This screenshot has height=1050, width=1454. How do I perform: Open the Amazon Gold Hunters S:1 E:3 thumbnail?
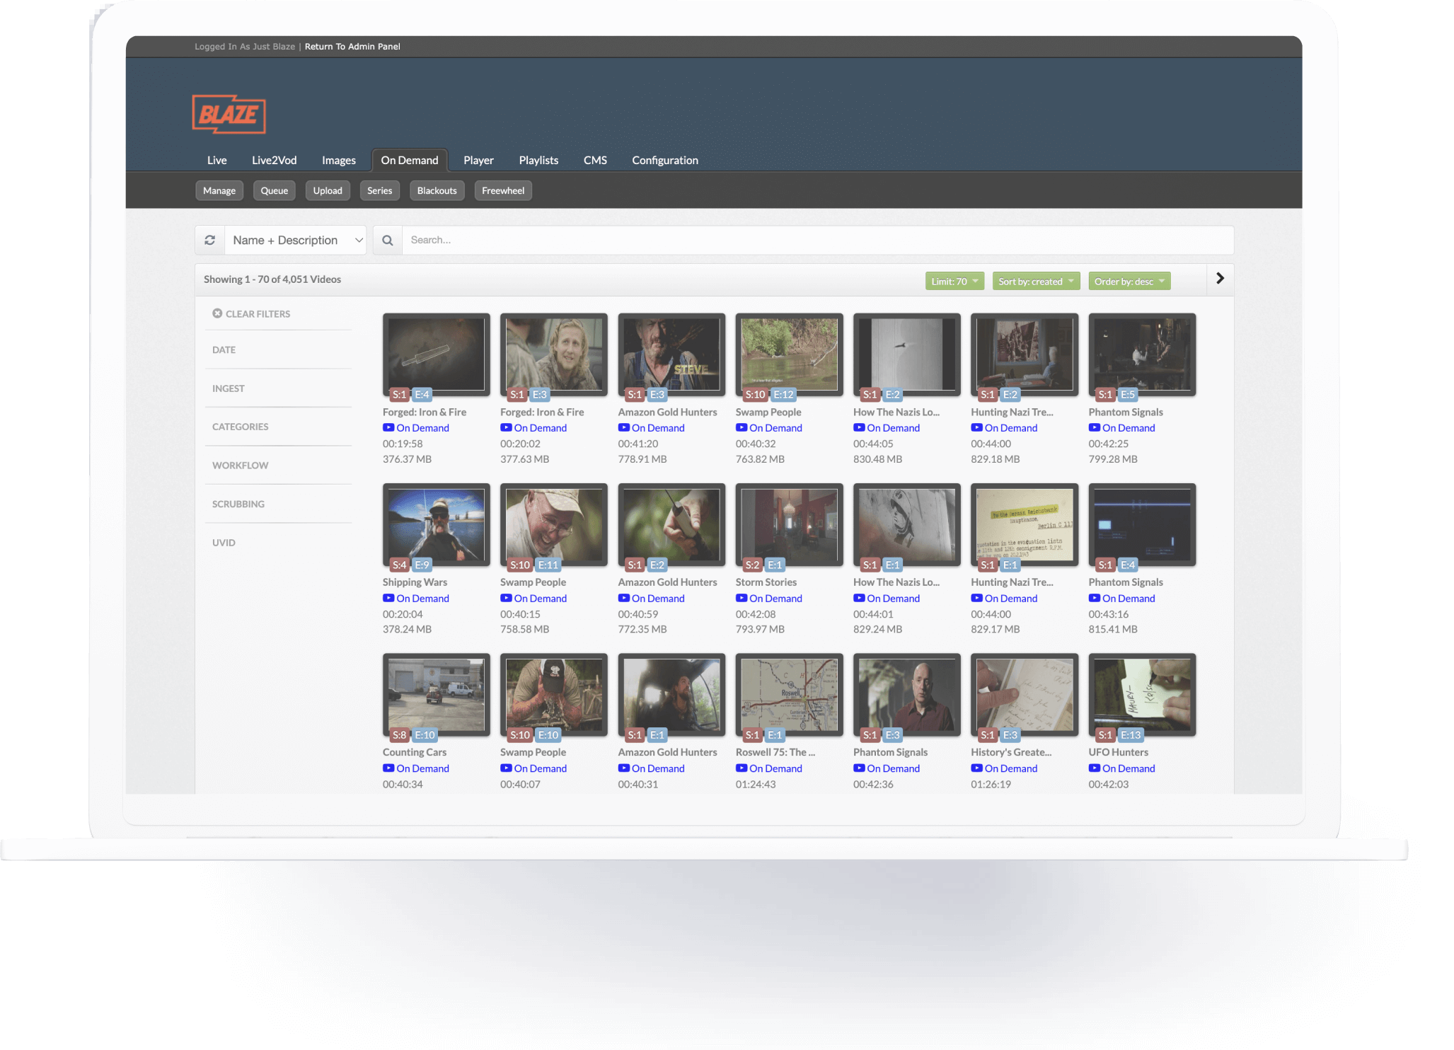[671, 354]
